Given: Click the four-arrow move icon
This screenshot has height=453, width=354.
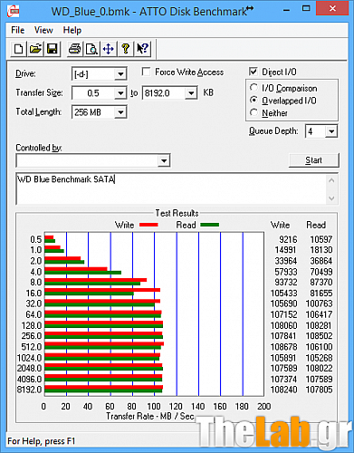Looking at the screenshot, I should pyautogui.click(x=109, y=49).
